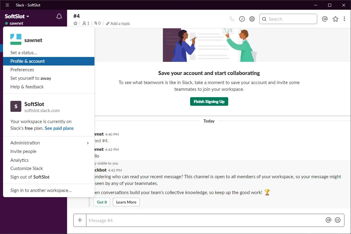Show mentions and reactions @ icon
This screenshot has width=351, height=234.
(x=325, y=19)
